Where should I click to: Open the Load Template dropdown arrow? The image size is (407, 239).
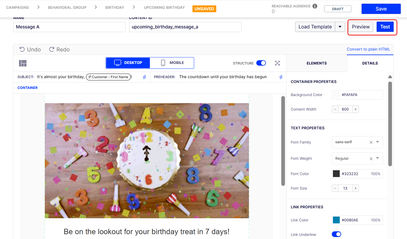[x=340, y=27]
